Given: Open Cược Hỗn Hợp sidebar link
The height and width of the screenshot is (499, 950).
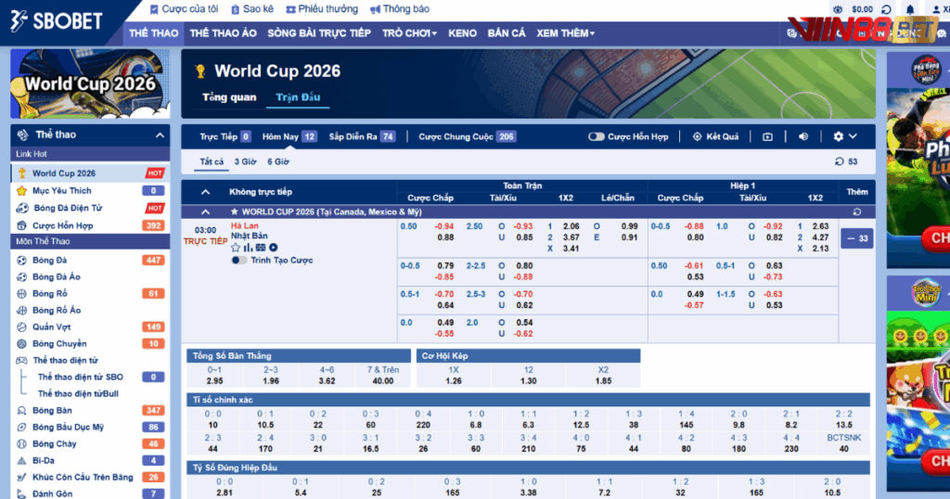Looking at the screenshot, I should tap(90, 225).
